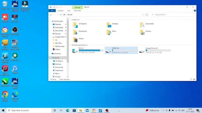Screen dimensions: 202x113
Task: Select the Videos folder in the Folders group
Action: [x=78, y=40]
